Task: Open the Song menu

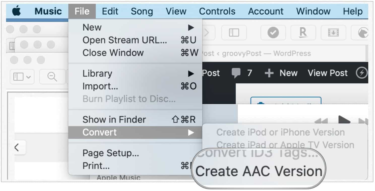Action: (x=142, y=11)
